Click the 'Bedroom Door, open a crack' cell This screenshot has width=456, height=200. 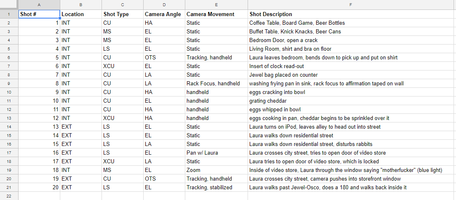(x=284, y=40)
